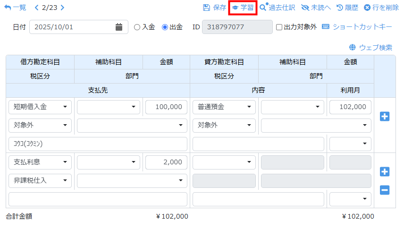Click 保存 to save the entry

(215, 8)
